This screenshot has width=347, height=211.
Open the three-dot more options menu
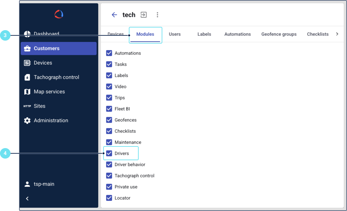point(157,15)
